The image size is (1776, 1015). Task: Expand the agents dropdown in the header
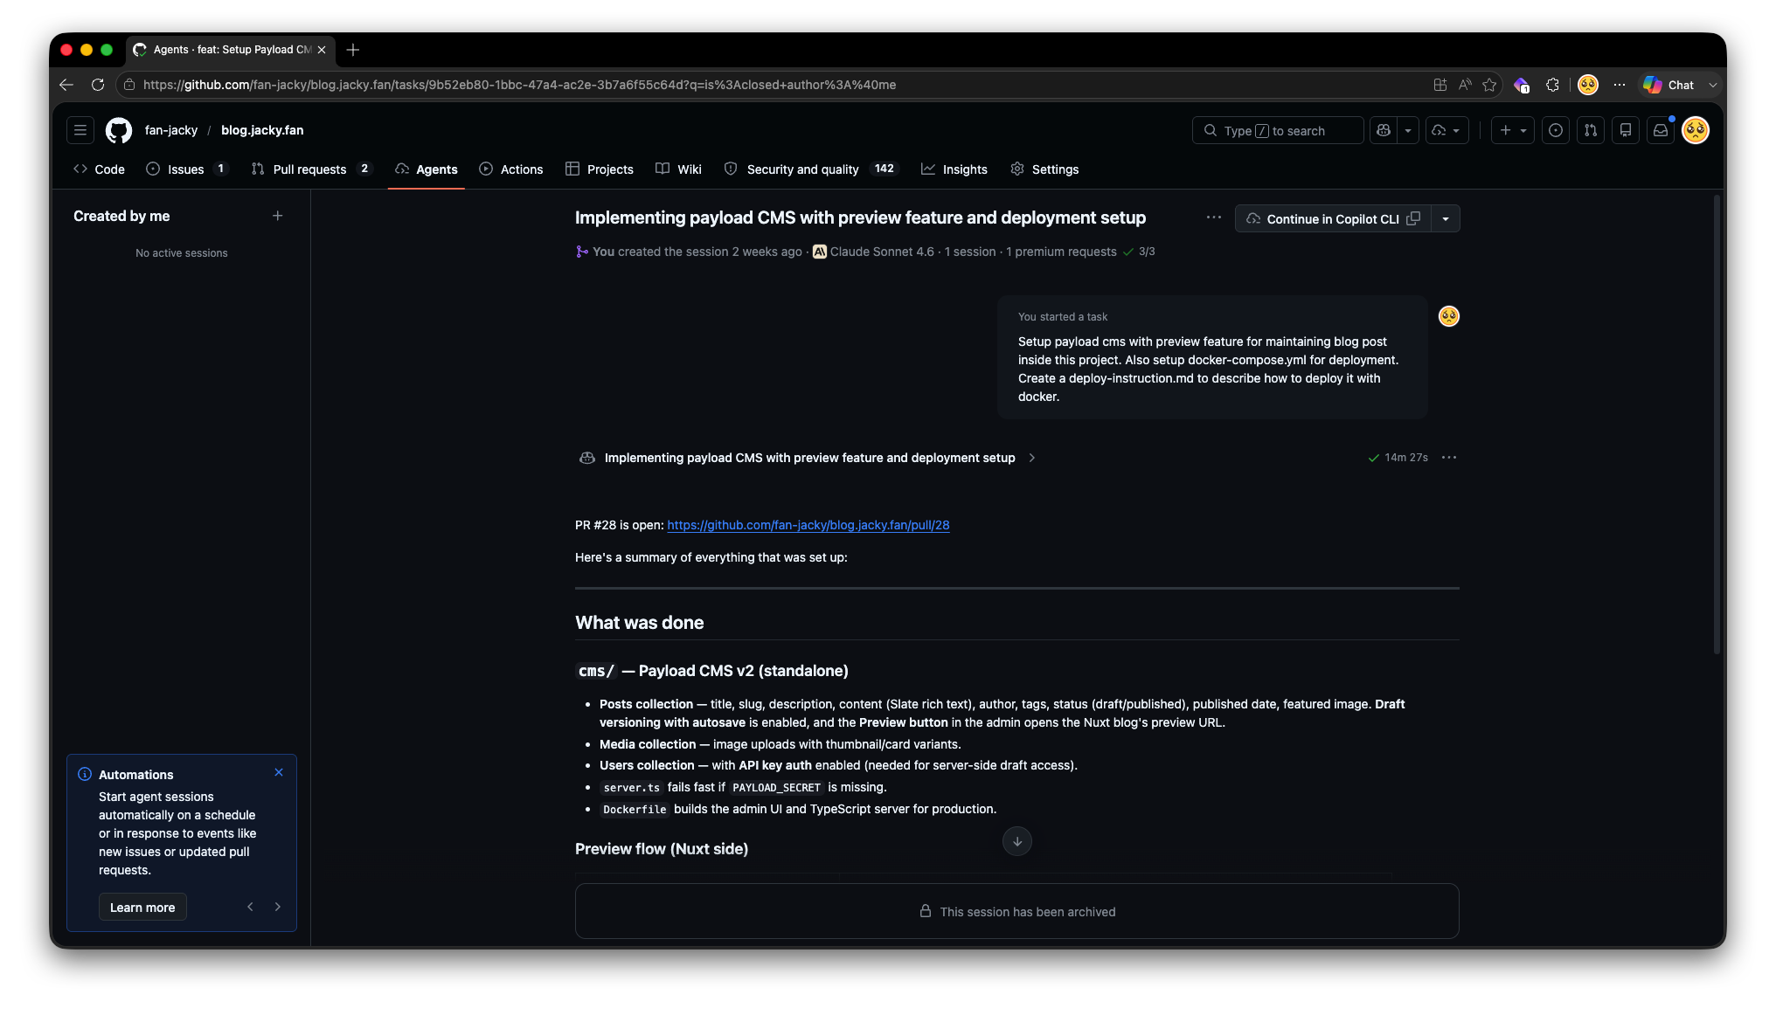tap(1447, 130)
